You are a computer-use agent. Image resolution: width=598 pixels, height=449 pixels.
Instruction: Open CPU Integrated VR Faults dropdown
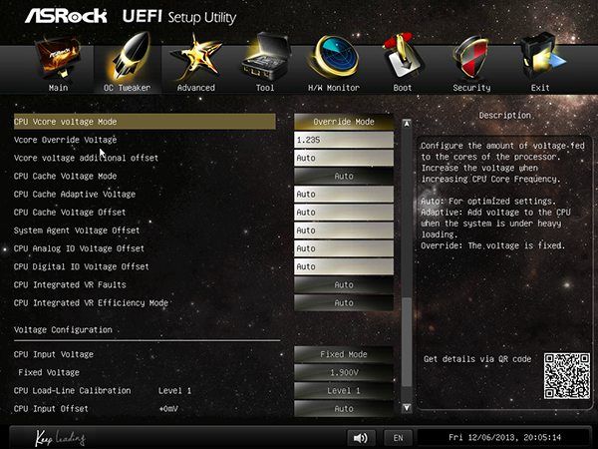click(x=344, y=284)
